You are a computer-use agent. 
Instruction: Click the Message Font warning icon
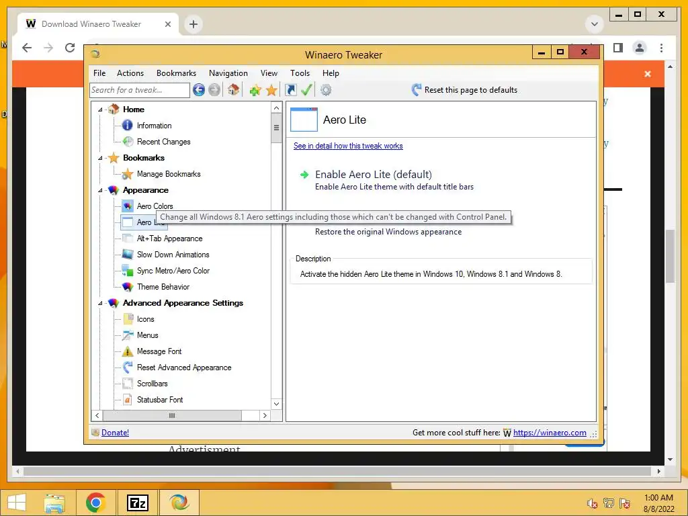(128, 351)
